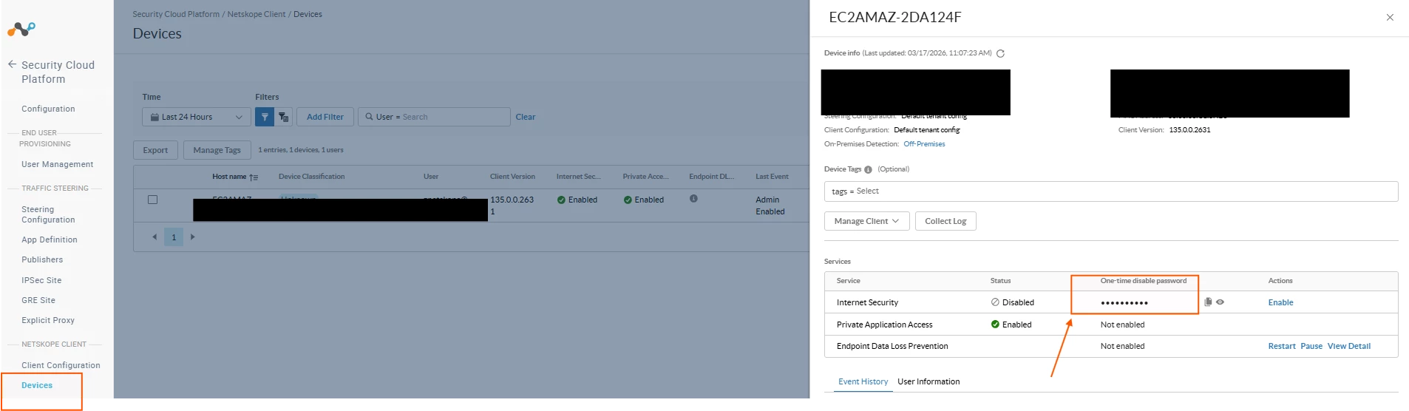
Task: Click the Collect Log button
Action: pyautogui.click(x=945, y=221)
